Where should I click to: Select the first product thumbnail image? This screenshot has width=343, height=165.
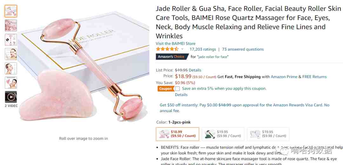click(11, 11)
